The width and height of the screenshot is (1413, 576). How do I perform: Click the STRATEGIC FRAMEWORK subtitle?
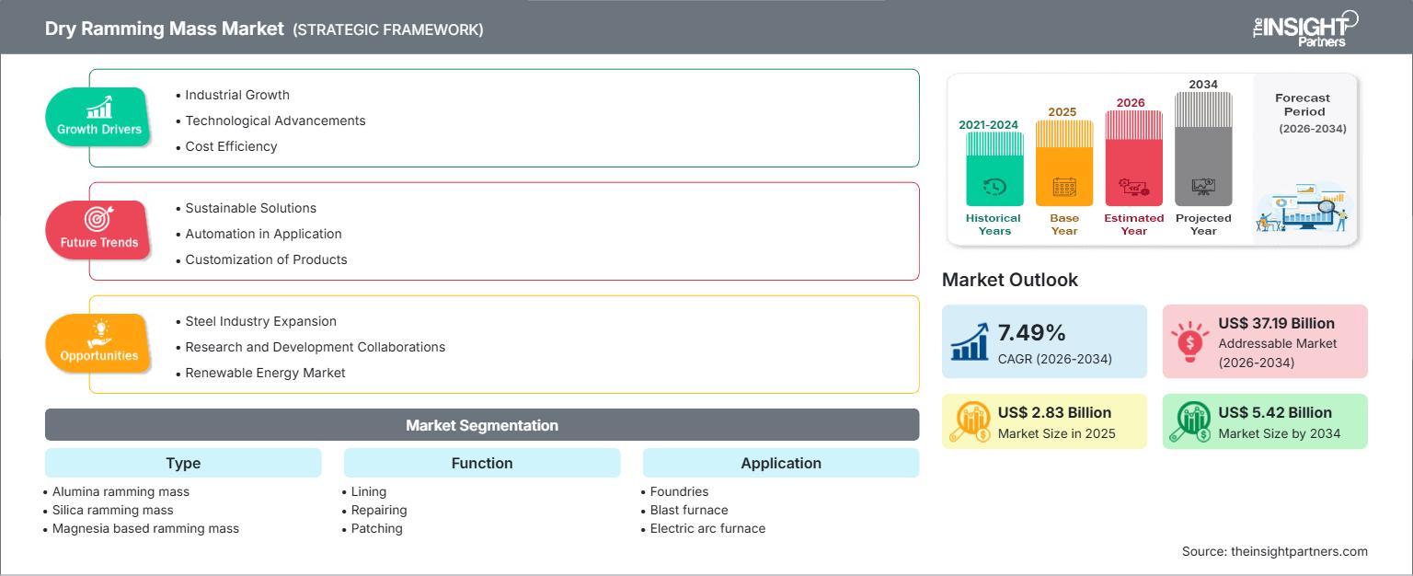pyautogui.click(x=387, y=29)
